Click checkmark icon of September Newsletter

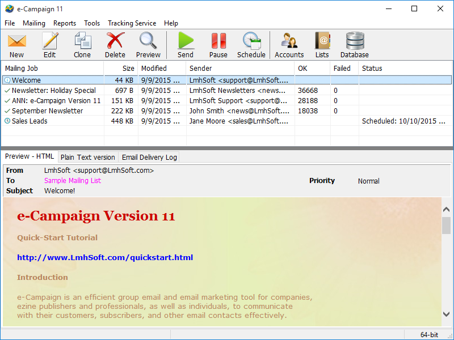point(7,111)
